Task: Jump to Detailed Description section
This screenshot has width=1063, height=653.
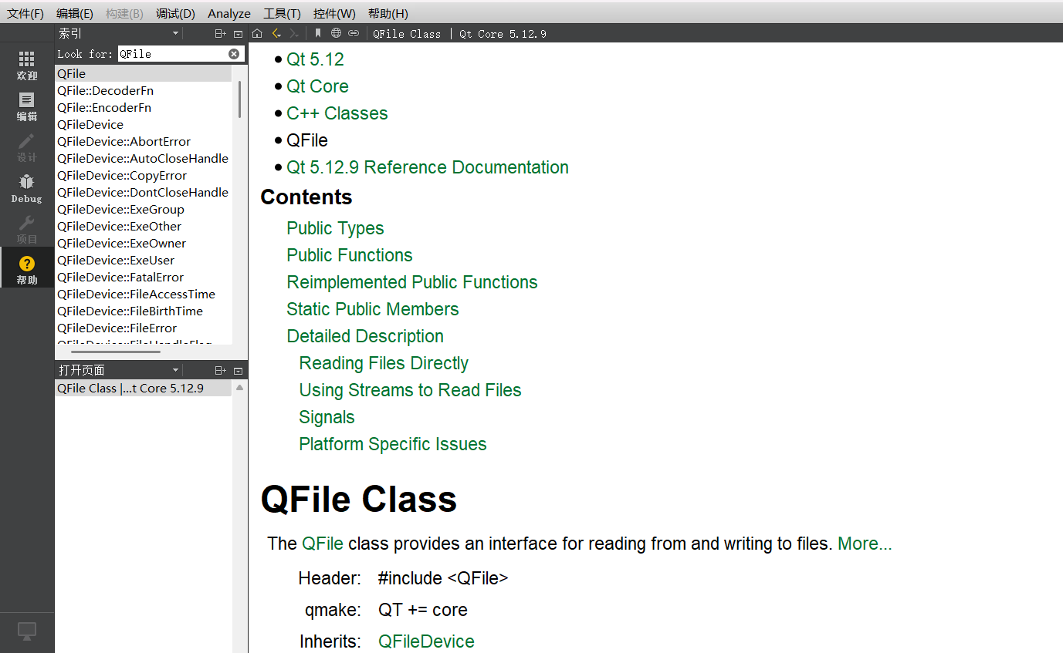Action: (x=365, y=336)
